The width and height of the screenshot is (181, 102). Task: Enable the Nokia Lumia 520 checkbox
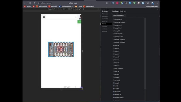[x=113, y=69]
